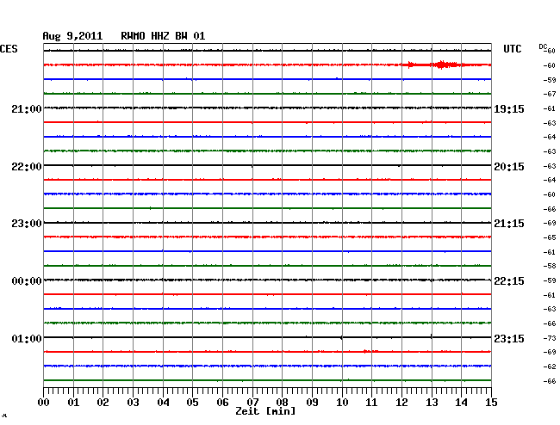560x425 pixels.
Task: Click minute 11 on the time axis
Action: tap(371, 402)
